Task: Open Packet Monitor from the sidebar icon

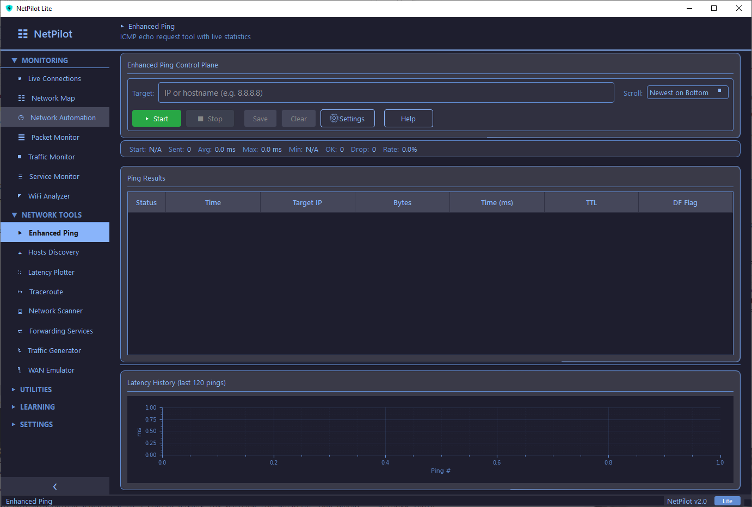Action: coord(21,137)
